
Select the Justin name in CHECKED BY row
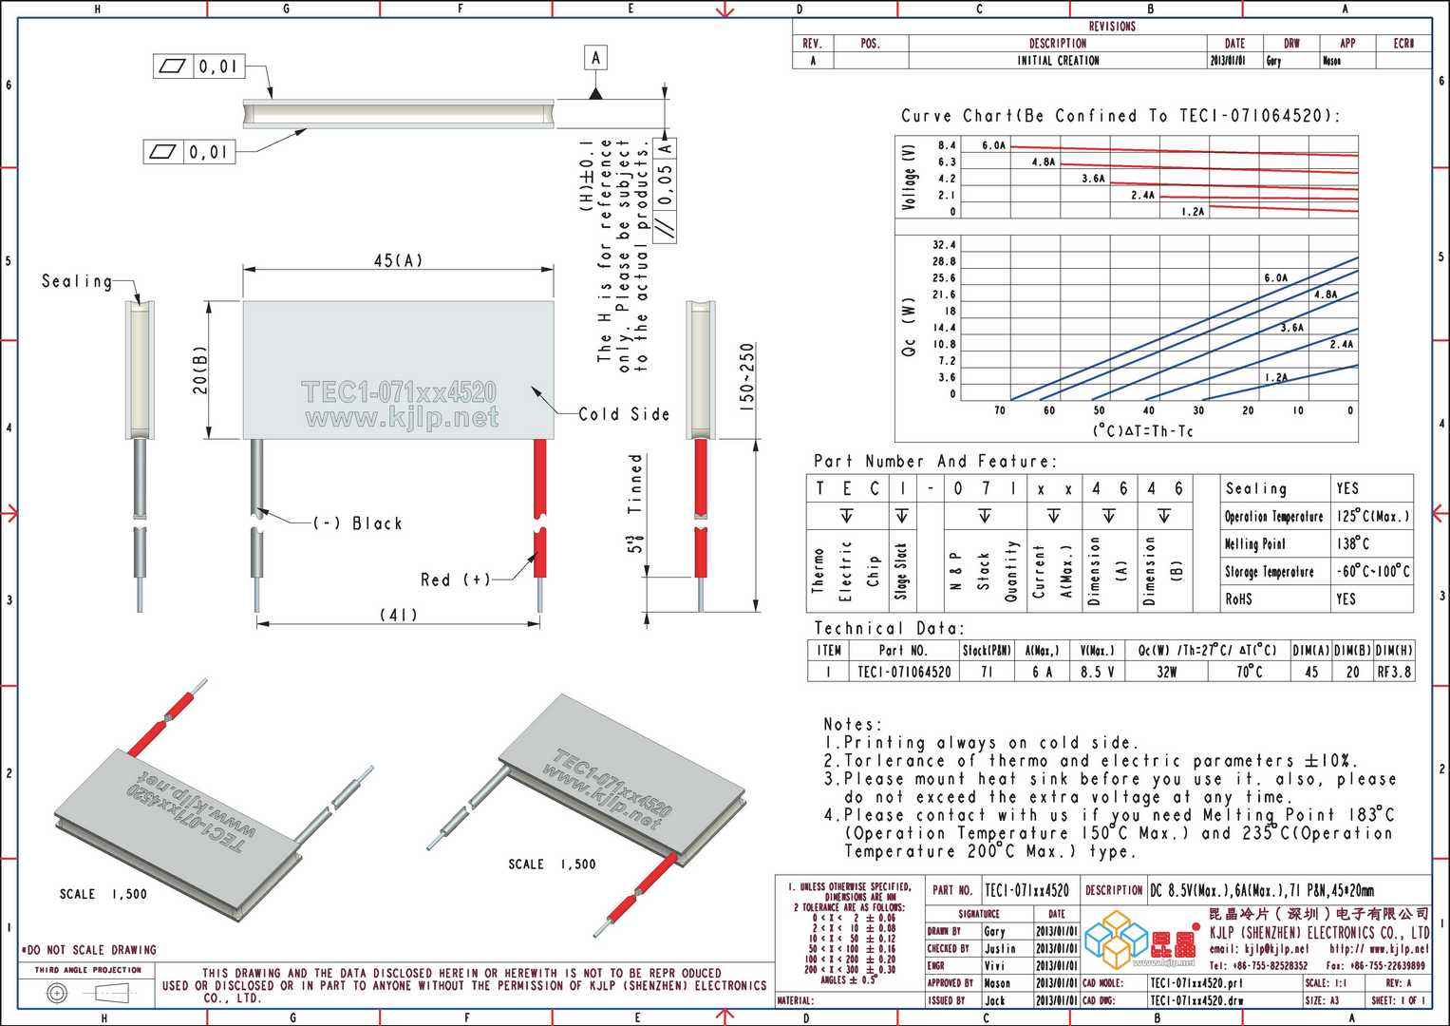coord(1000,949)
